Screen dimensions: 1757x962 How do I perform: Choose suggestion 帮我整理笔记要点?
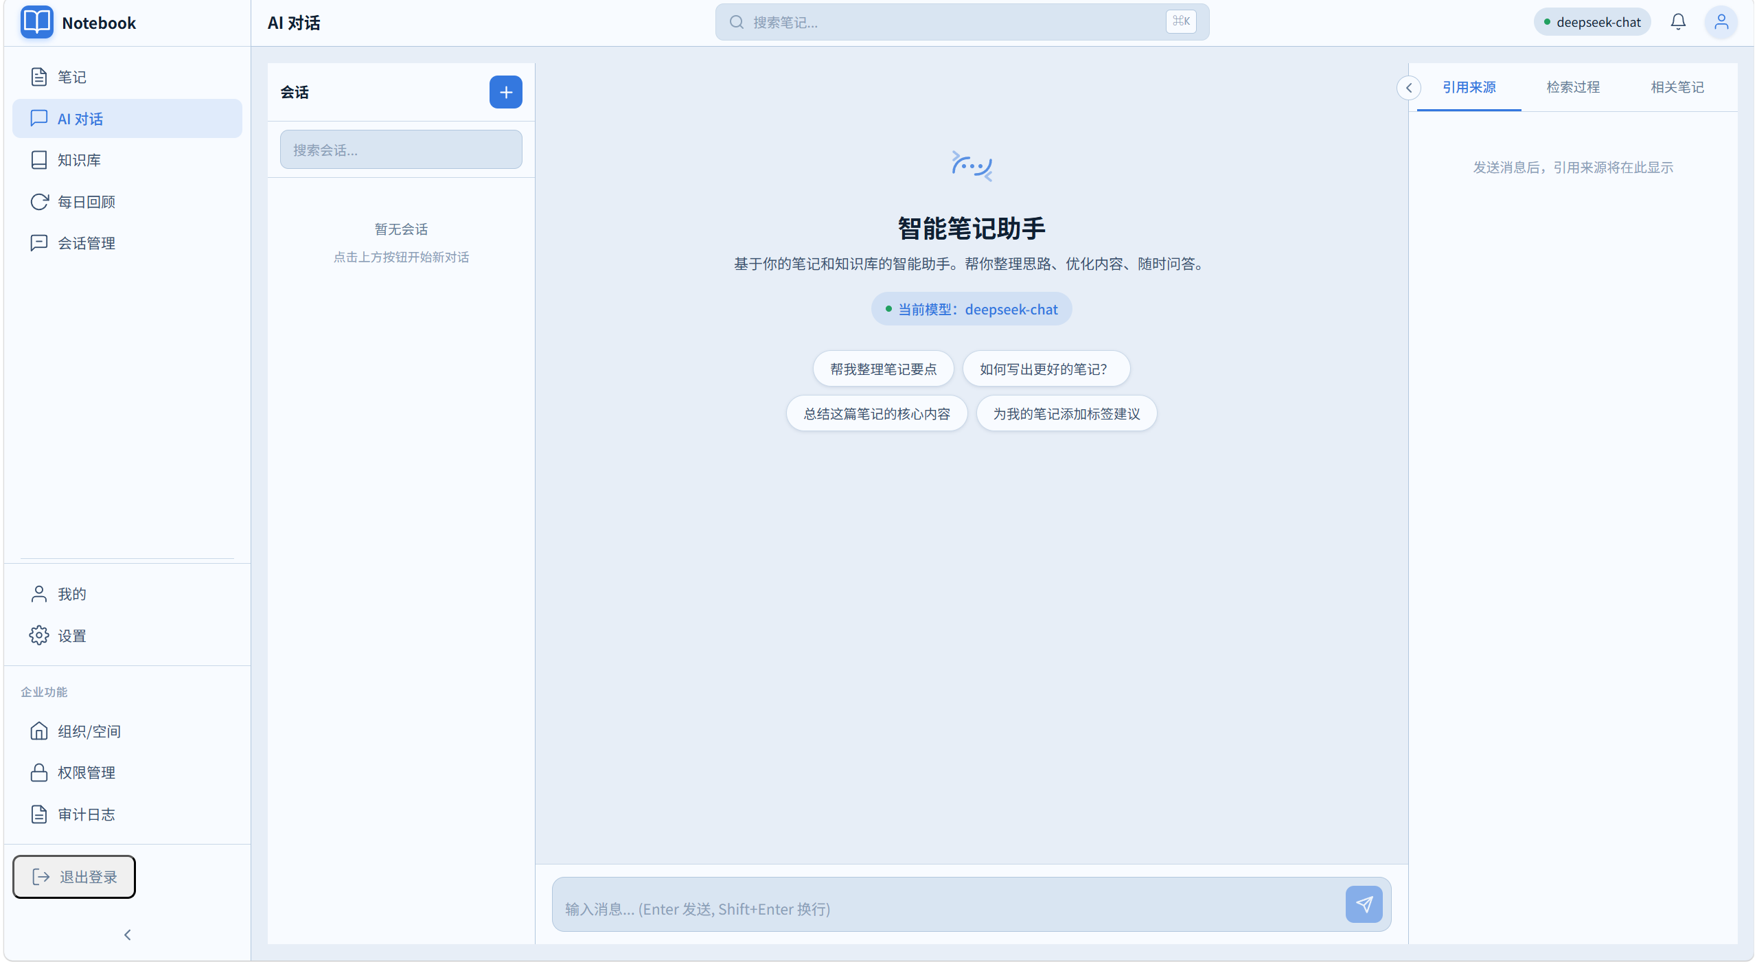coord(883,369)
